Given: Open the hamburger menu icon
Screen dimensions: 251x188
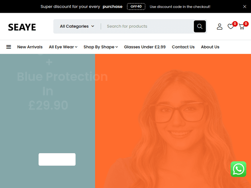Looking at the screenshot, I should point(9,47).
